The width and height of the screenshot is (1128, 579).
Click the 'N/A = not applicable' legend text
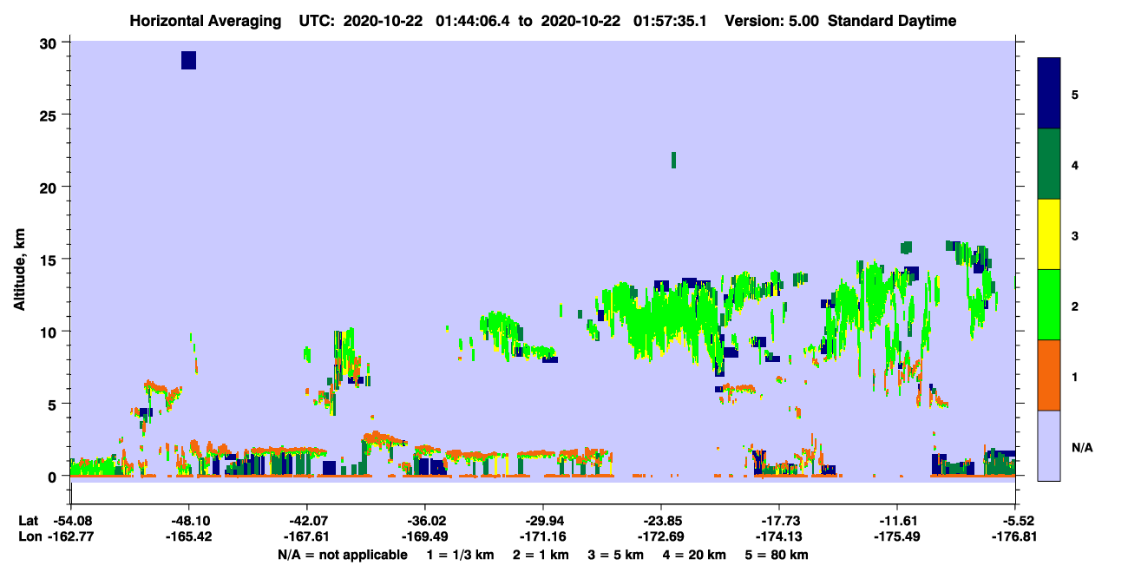[343, 555]
